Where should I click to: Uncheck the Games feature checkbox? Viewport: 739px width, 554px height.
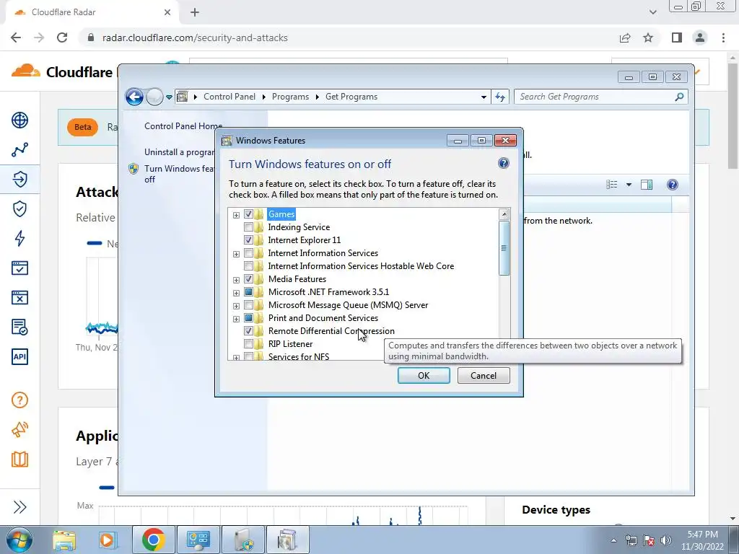248,214
